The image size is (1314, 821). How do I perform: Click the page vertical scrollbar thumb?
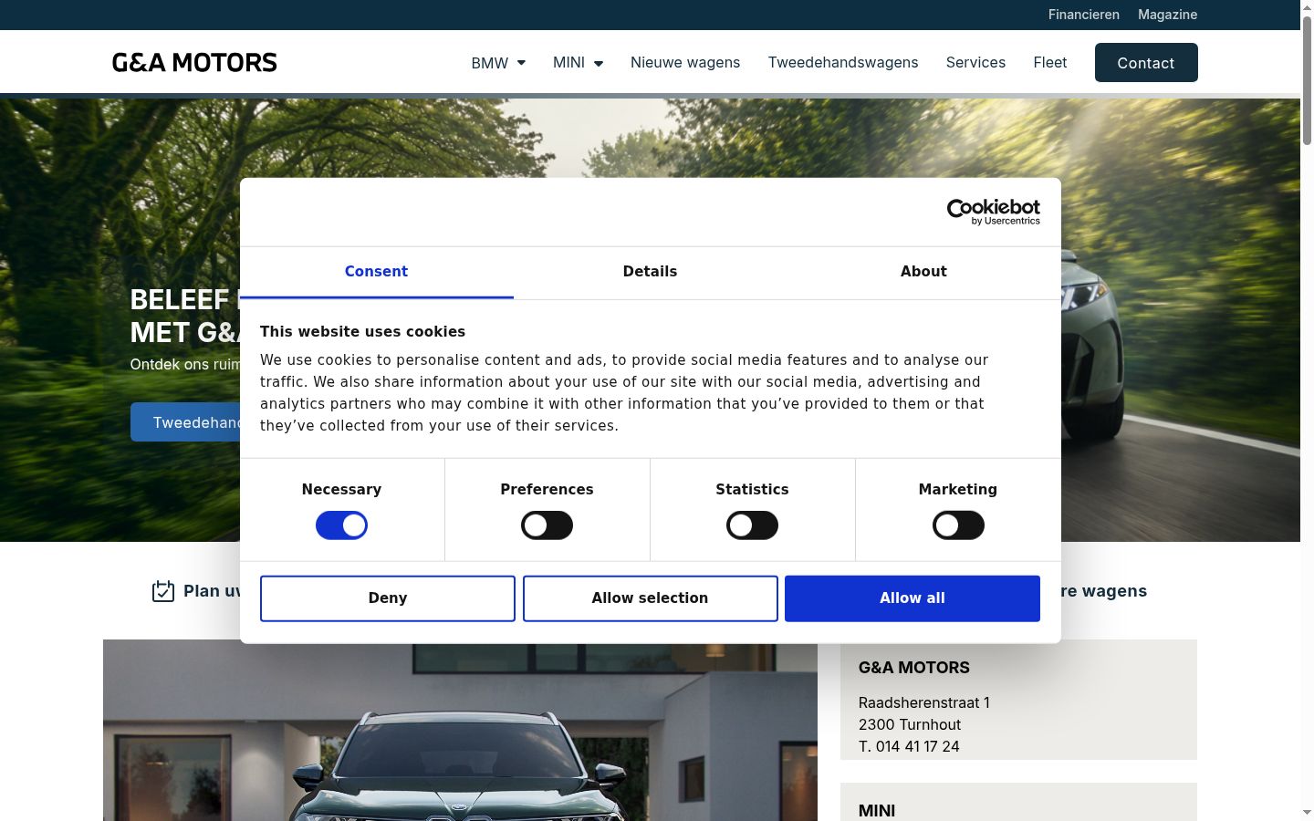(x=1307, y=80)
